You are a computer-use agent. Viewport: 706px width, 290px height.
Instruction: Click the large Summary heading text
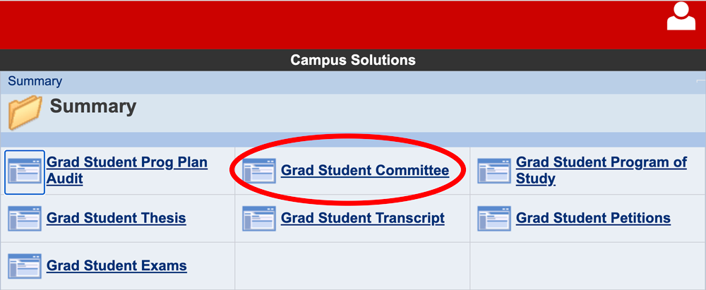(x=92, y=107)
